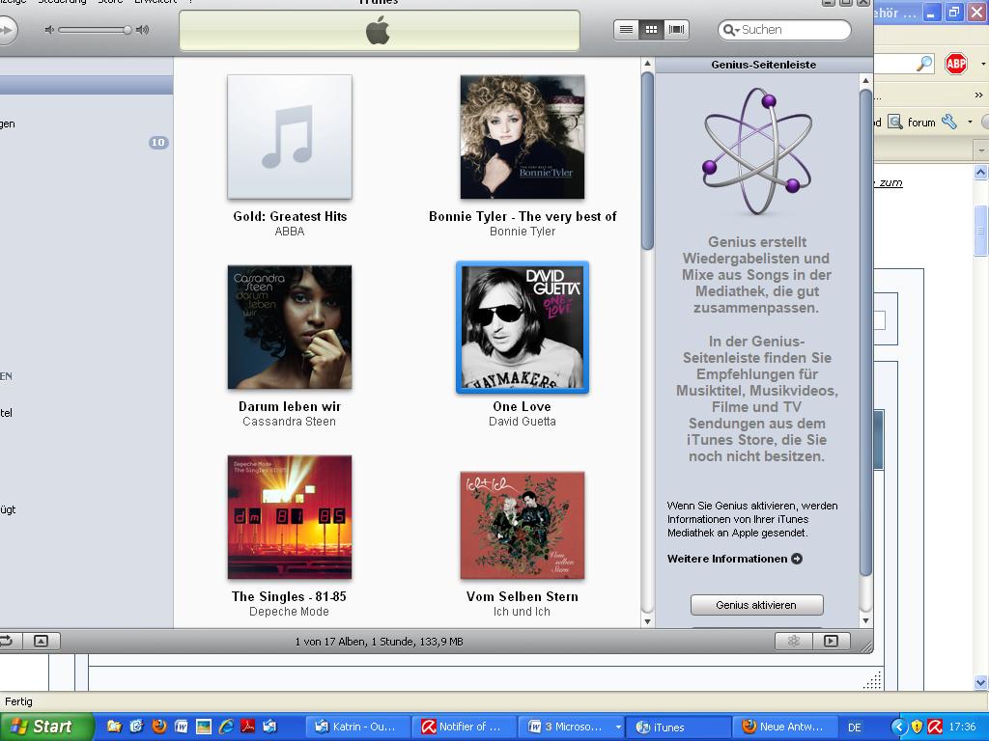Click the forum search icon in Firefox toolbar

click(x=895, y=122)
